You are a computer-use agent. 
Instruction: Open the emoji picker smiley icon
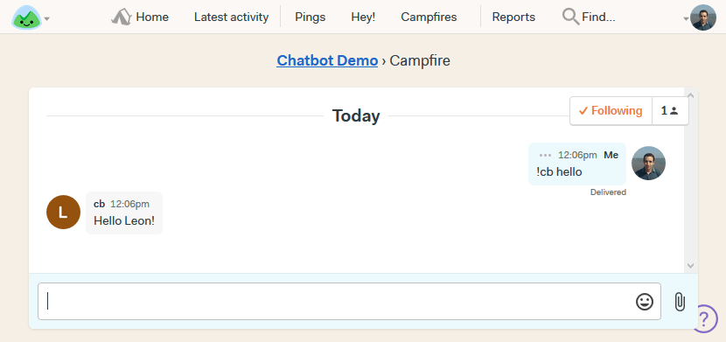click(644, 301)
